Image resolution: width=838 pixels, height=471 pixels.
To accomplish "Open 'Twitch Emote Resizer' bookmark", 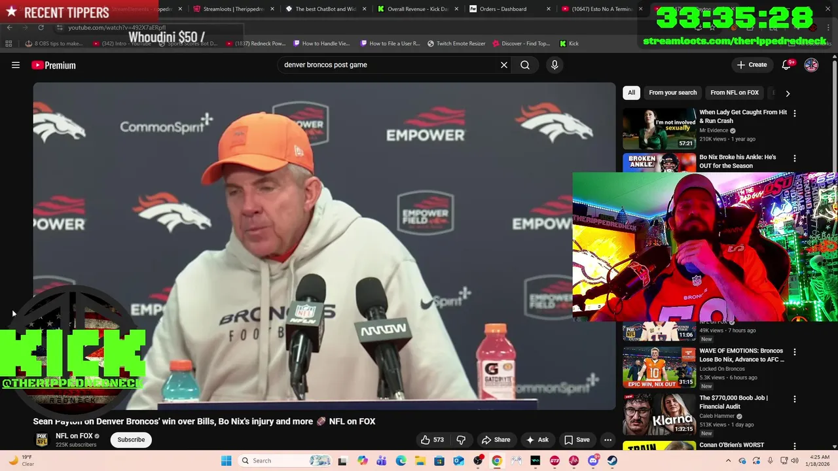I will [456, 43].
